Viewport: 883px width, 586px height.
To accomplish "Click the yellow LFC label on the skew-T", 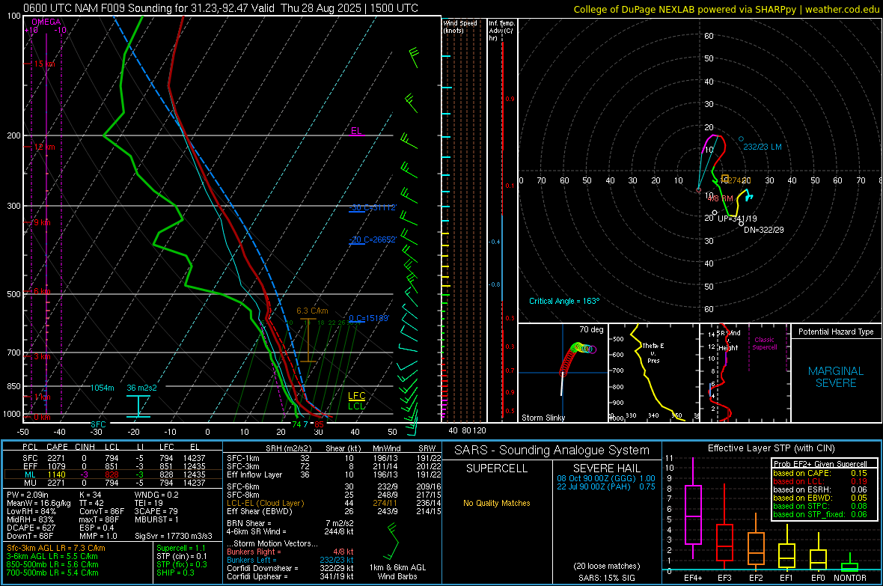I will [356, 396].
